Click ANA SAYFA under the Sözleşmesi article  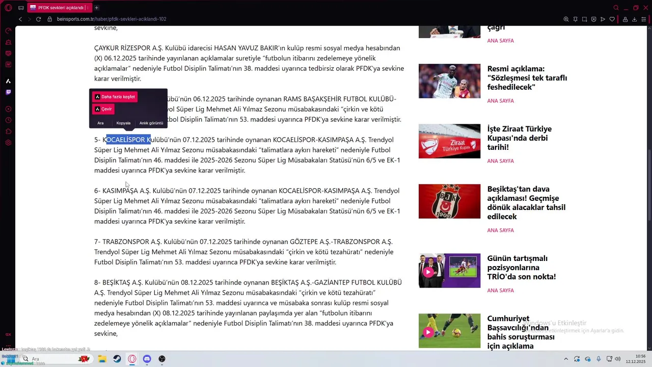pos(500,101)
